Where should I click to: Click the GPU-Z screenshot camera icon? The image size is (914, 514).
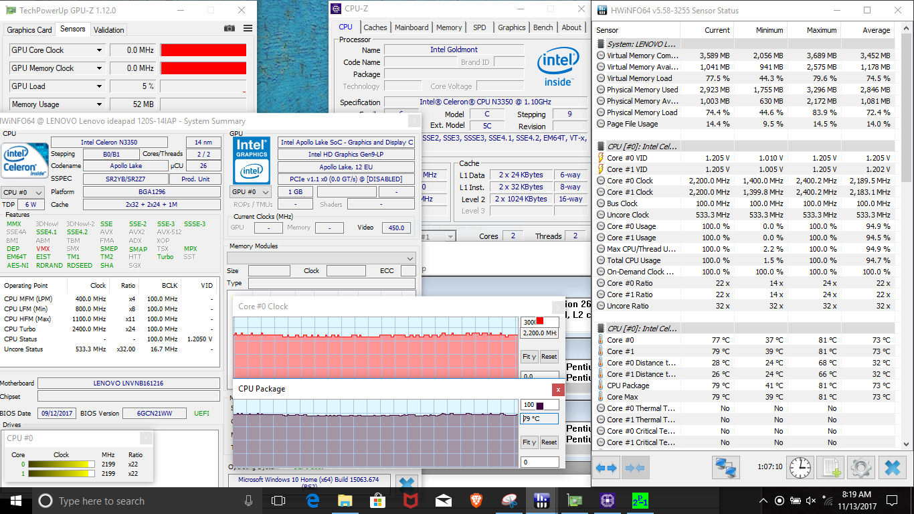[230, 29]
